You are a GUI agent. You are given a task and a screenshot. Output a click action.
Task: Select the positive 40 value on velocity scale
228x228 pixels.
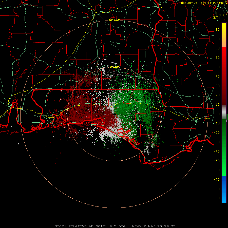[218, 77]
